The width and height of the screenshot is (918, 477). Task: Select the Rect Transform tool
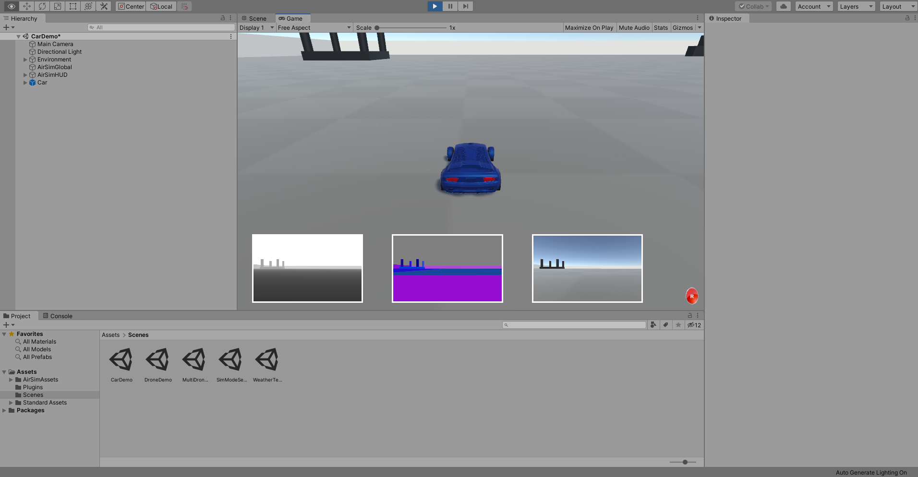coord(73,6)
